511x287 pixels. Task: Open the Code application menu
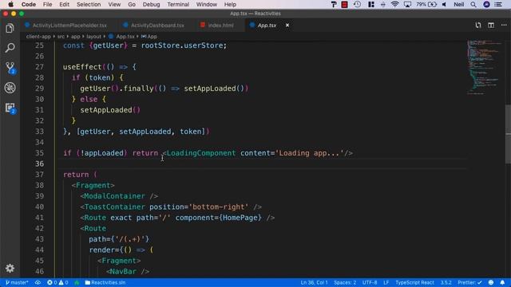29,5
